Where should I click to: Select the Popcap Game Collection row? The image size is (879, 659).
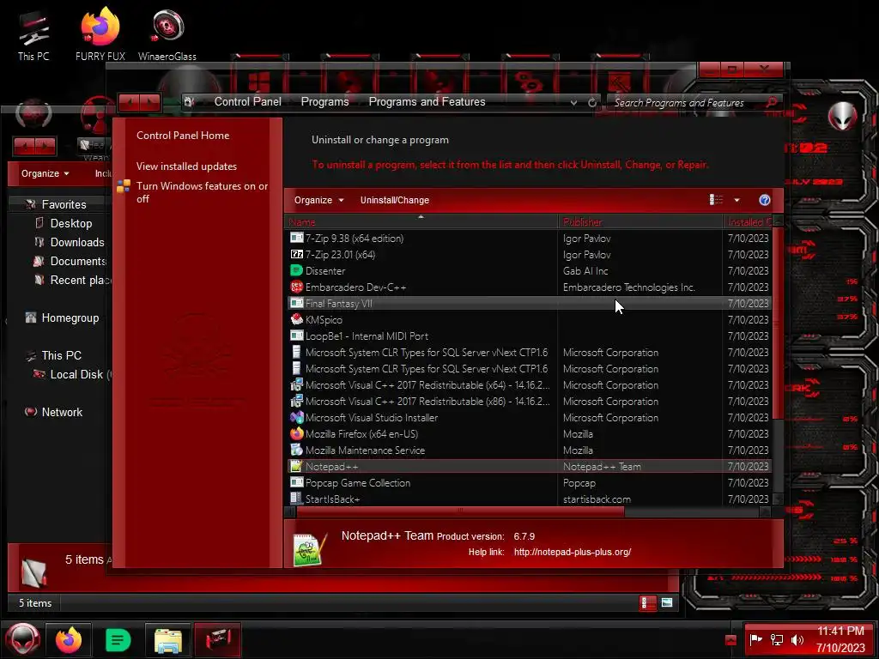[529, 482]
